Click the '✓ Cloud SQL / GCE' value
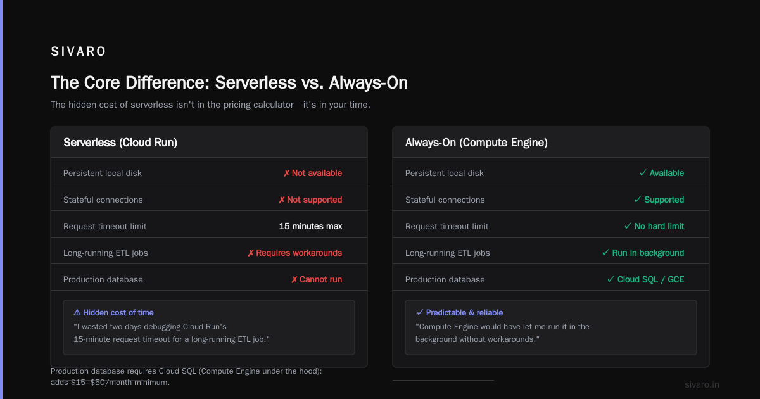The image size is (760, 399). 645,279
